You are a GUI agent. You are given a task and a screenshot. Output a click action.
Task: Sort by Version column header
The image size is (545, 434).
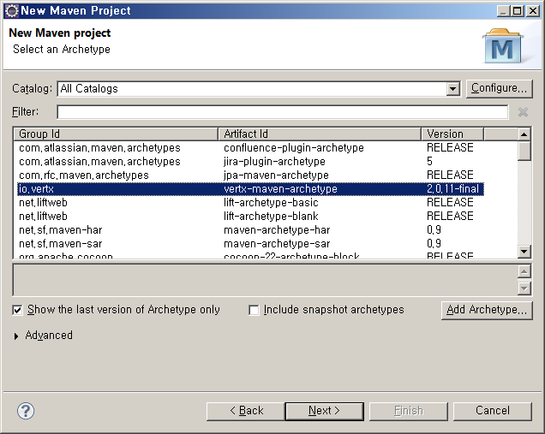pos(452,134)
